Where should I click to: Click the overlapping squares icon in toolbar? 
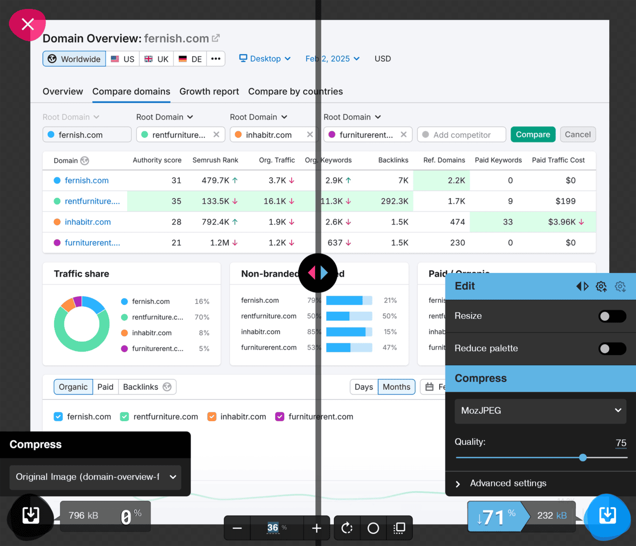pos(399,528)
